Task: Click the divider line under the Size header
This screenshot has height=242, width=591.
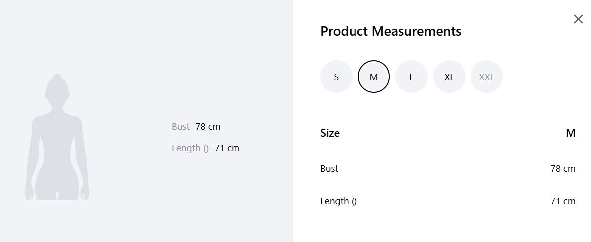Action: (448, 152)
